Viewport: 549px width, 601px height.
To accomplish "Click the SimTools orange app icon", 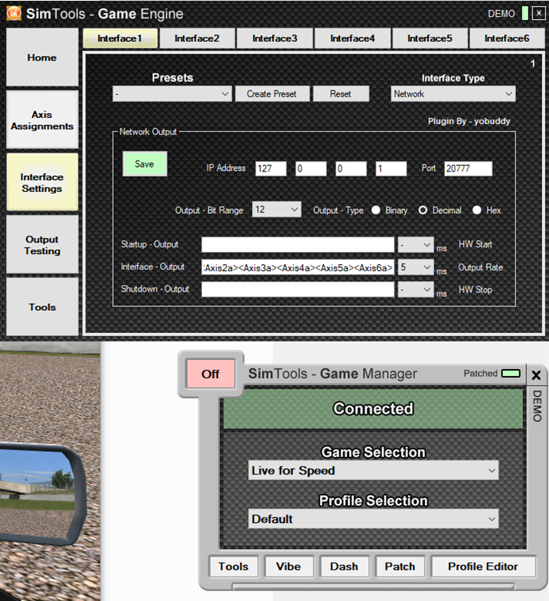I will pyautogui.click(x=14, y=14).
